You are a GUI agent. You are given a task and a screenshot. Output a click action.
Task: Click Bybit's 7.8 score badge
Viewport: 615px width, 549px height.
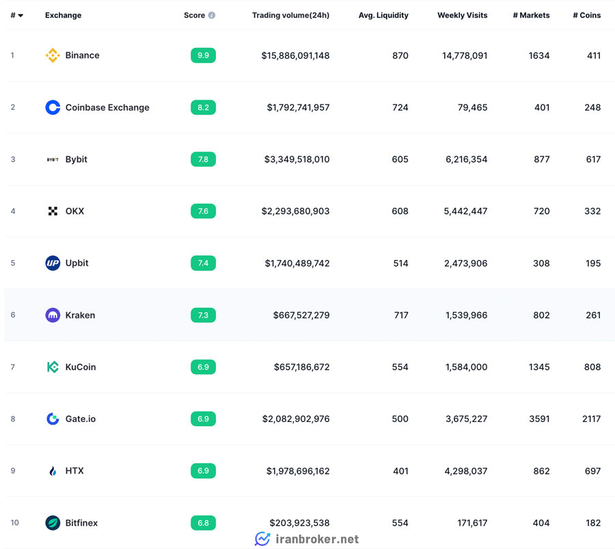[203, 160]
